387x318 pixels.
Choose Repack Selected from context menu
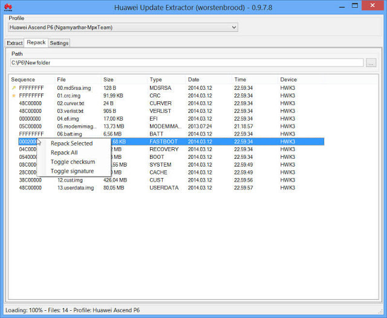click(71, 144)
